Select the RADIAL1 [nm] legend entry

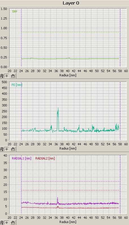[x=21, y=158]
